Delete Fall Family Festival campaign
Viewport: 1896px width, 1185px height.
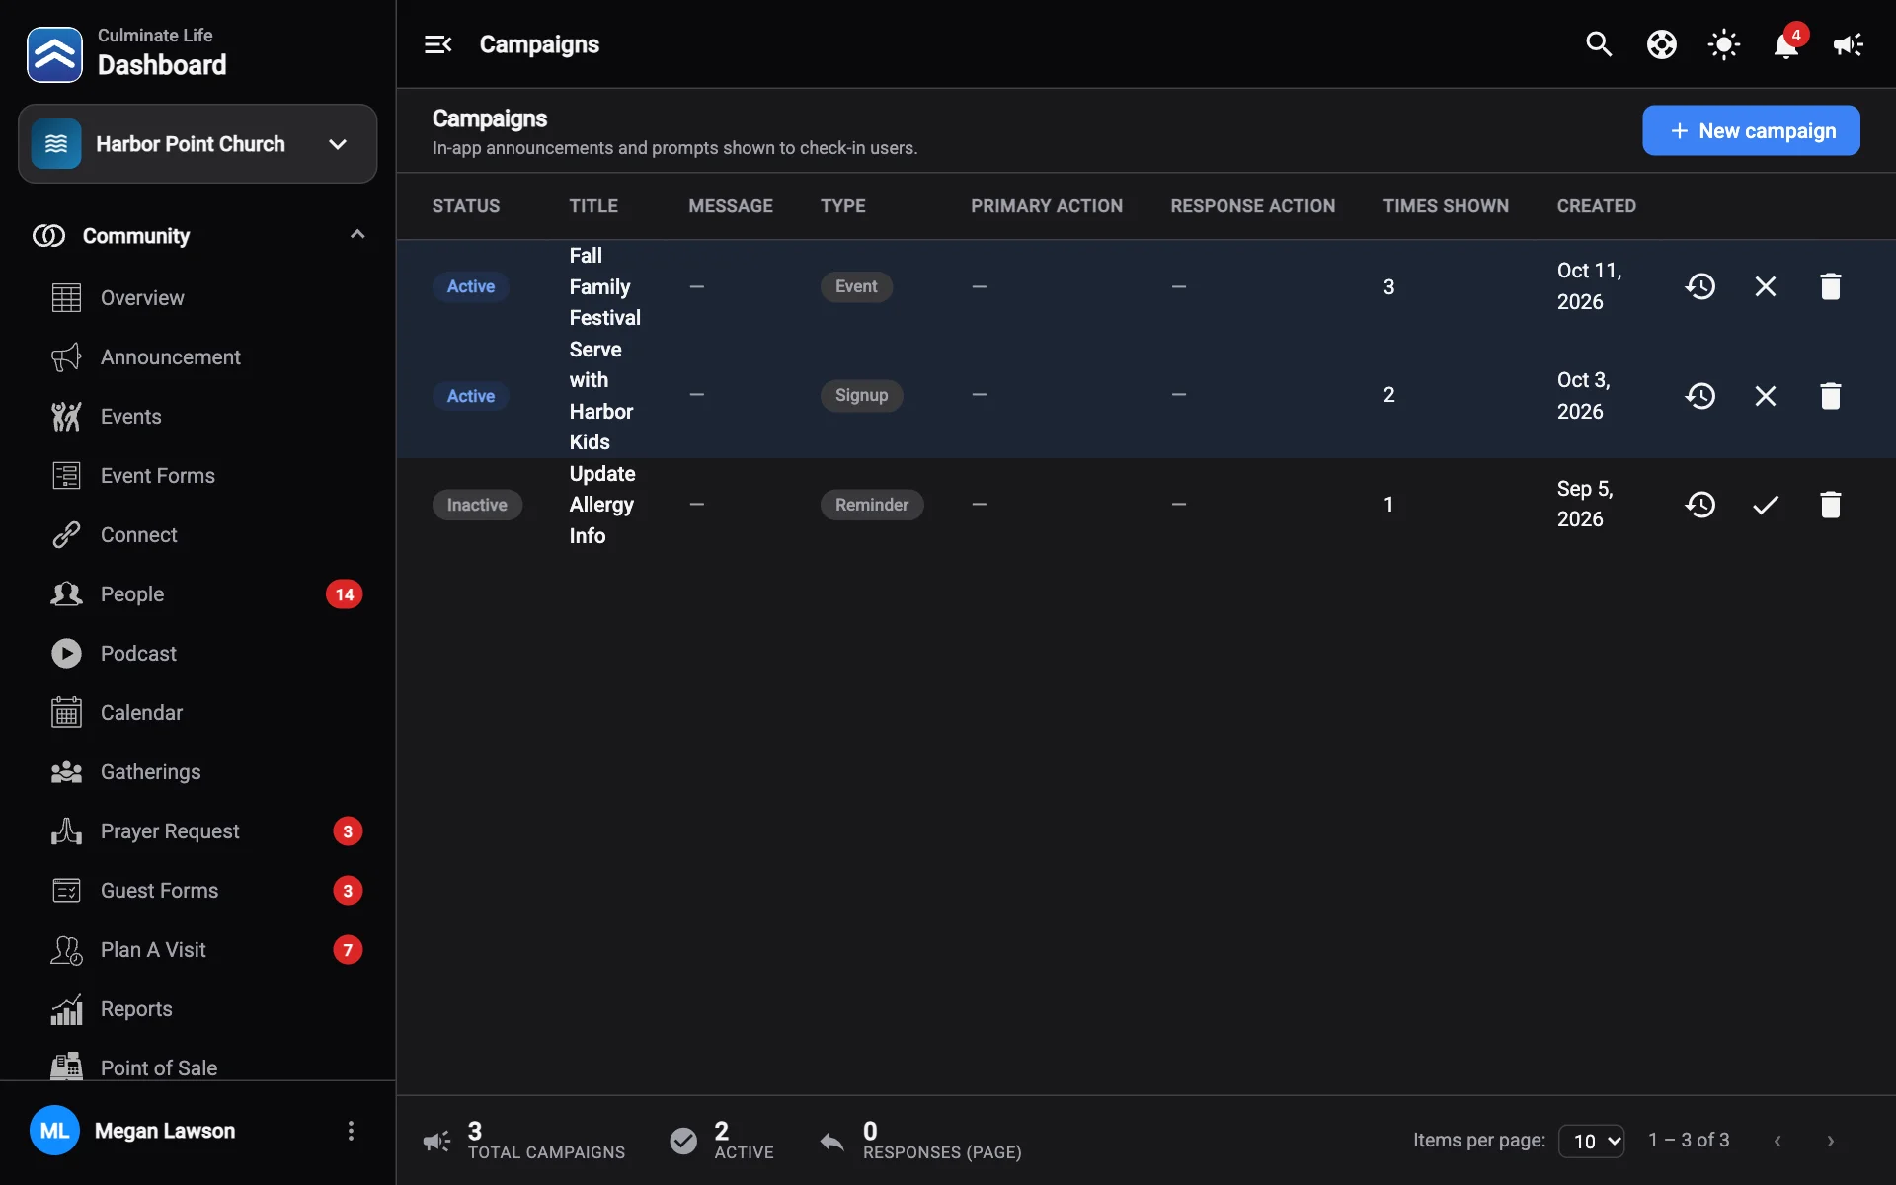(1830, 286)
